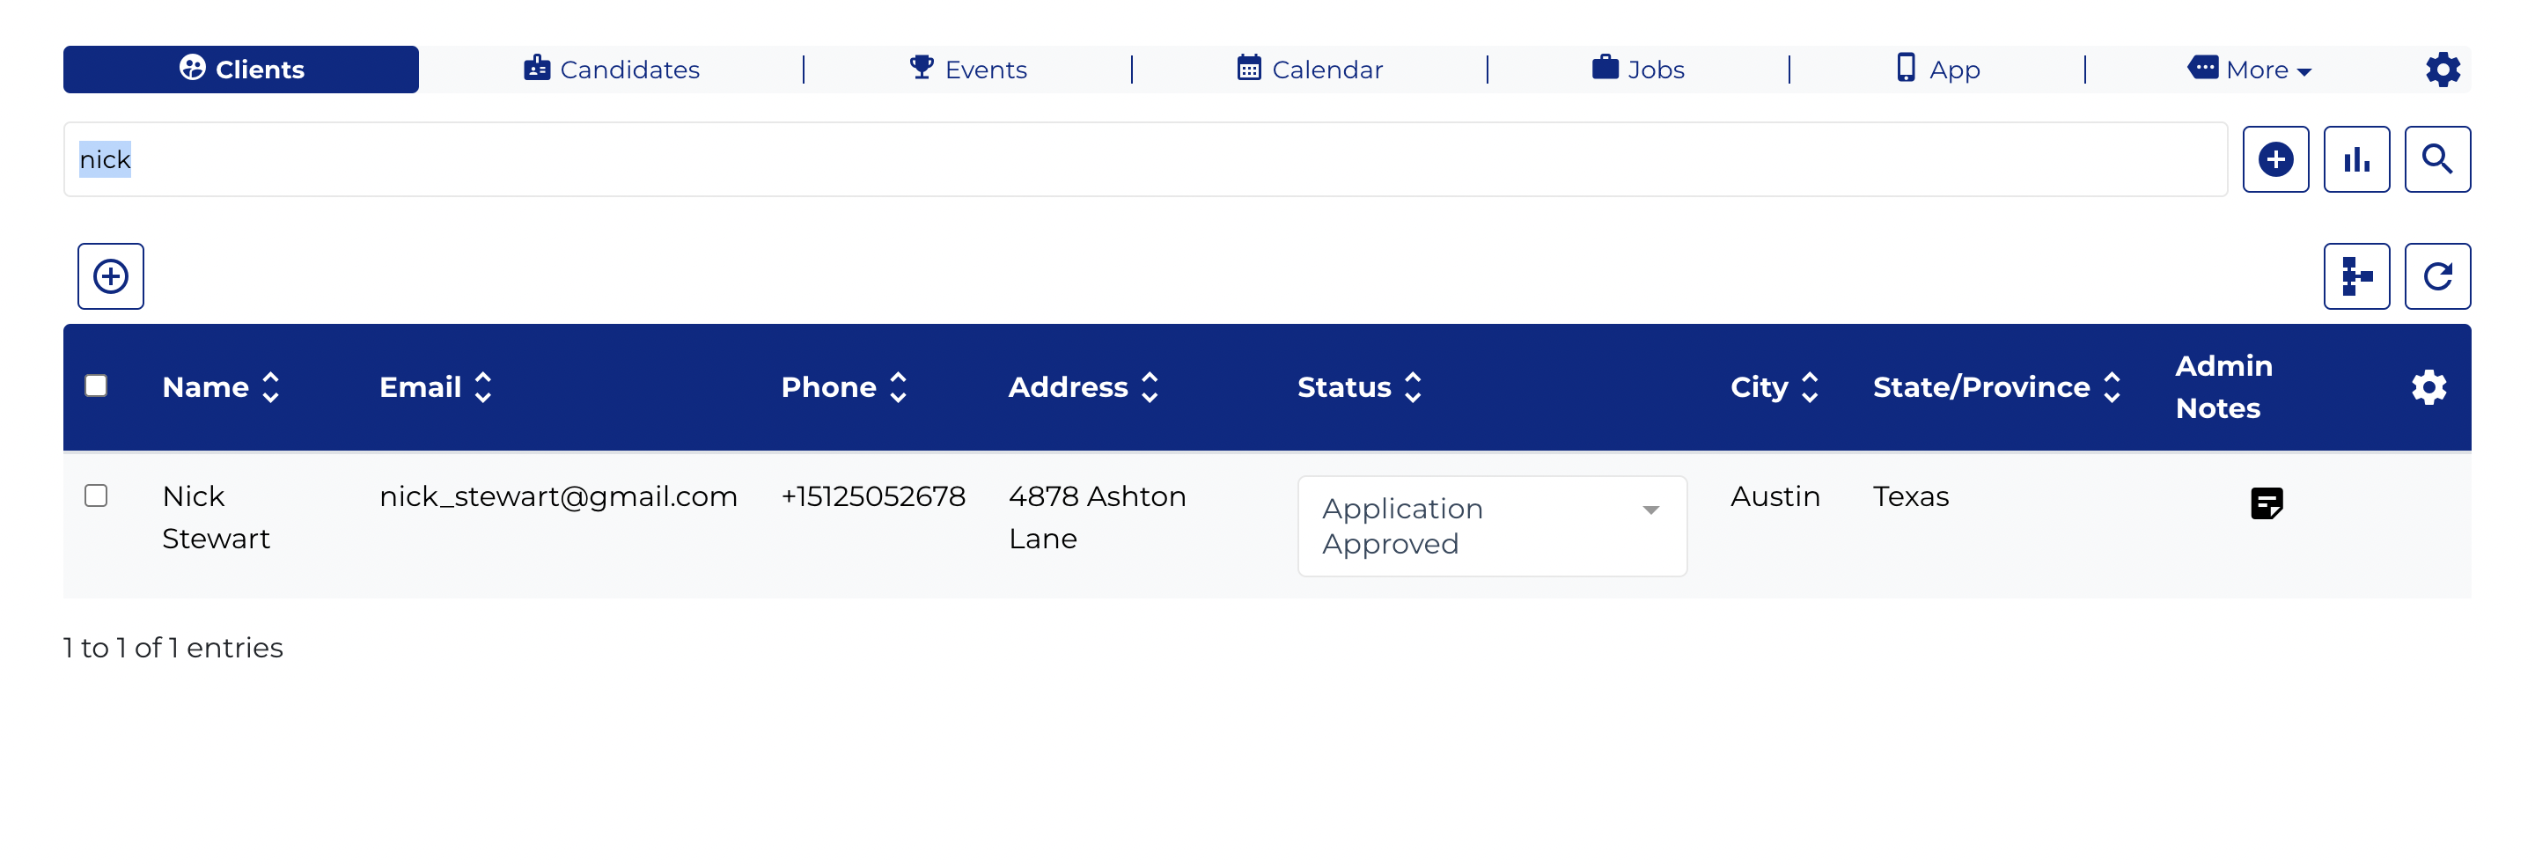Click the search field containing nick
The height and width of the screenshot is (866, 2535).
click(1144, 159)
